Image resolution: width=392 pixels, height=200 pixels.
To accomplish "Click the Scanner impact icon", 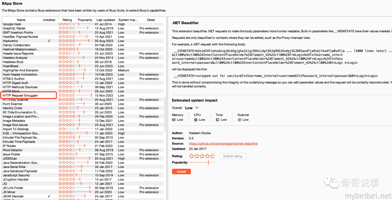I will click(x=239, y=120).
